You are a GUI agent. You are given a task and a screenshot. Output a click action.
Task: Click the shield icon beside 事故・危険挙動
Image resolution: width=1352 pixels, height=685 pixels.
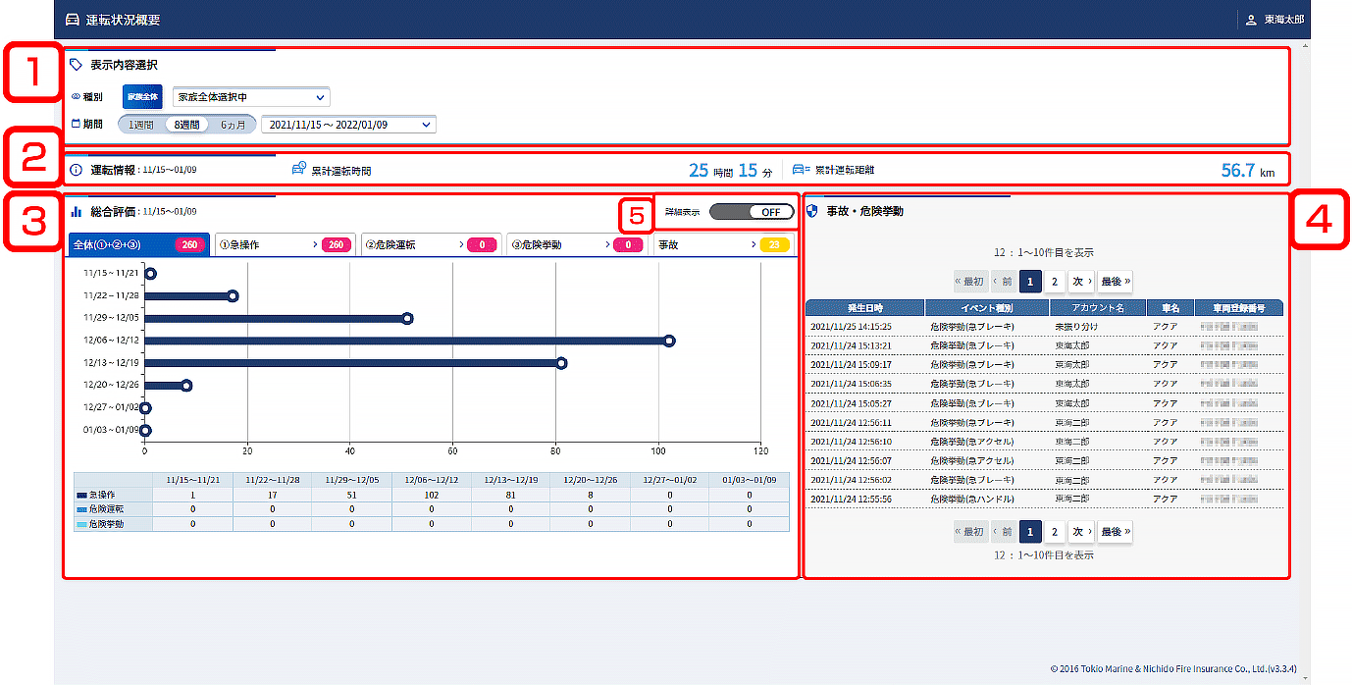point(810,211)
